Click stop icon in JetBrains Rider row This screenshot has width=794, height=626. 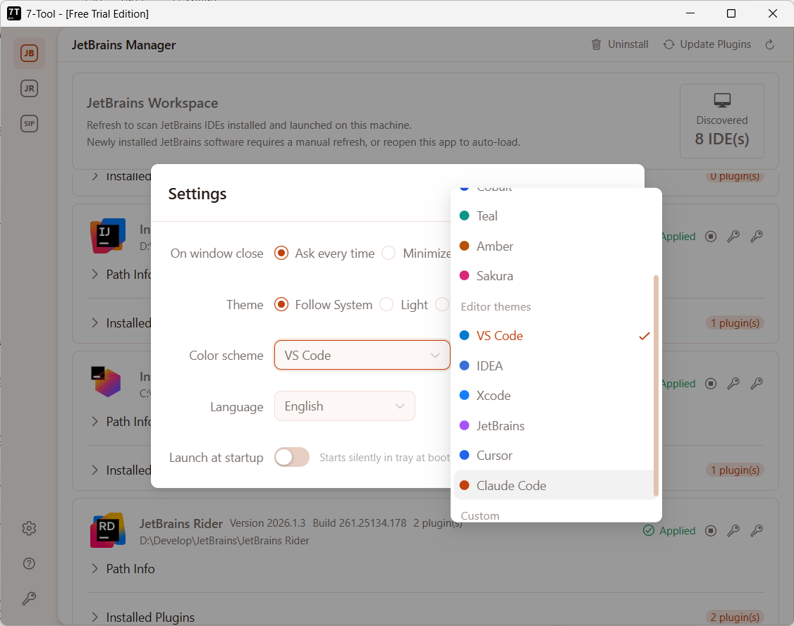(x=711, y=531)
